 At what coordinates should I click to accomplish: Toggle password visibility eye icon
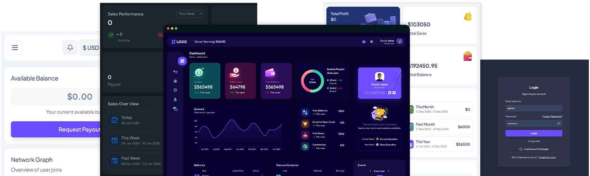coord(559,123)
